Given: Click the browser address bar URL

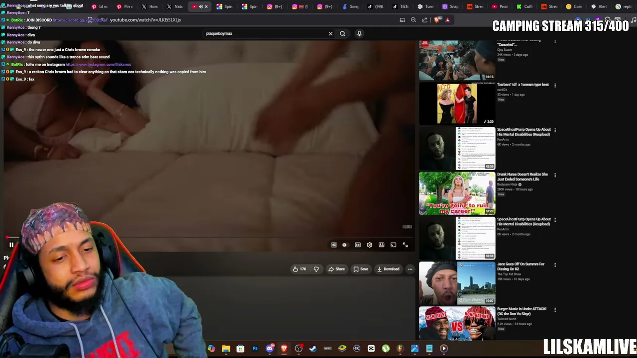Looking at the screenshot, I should [145, 20].
